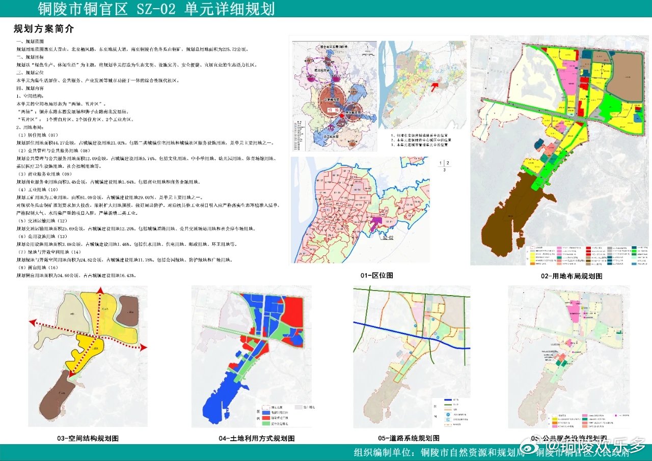This screenshot has height=461, width=652.
Task: Select the '三、规划定位' heading
Action: click(x=31, y=73)
